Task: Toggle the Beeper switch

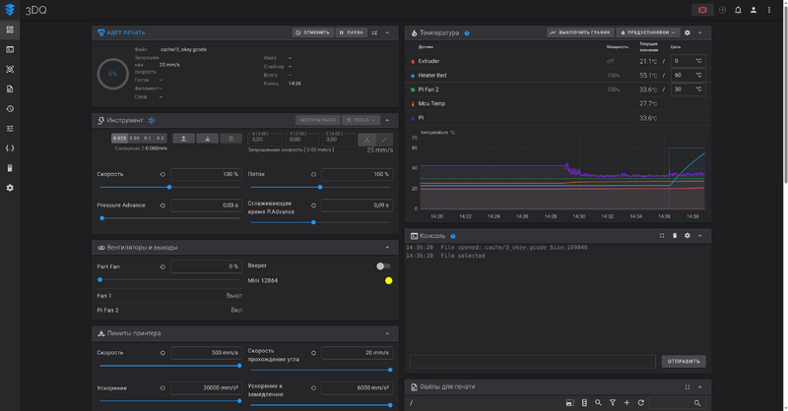Action: click(x=383, y=265)
